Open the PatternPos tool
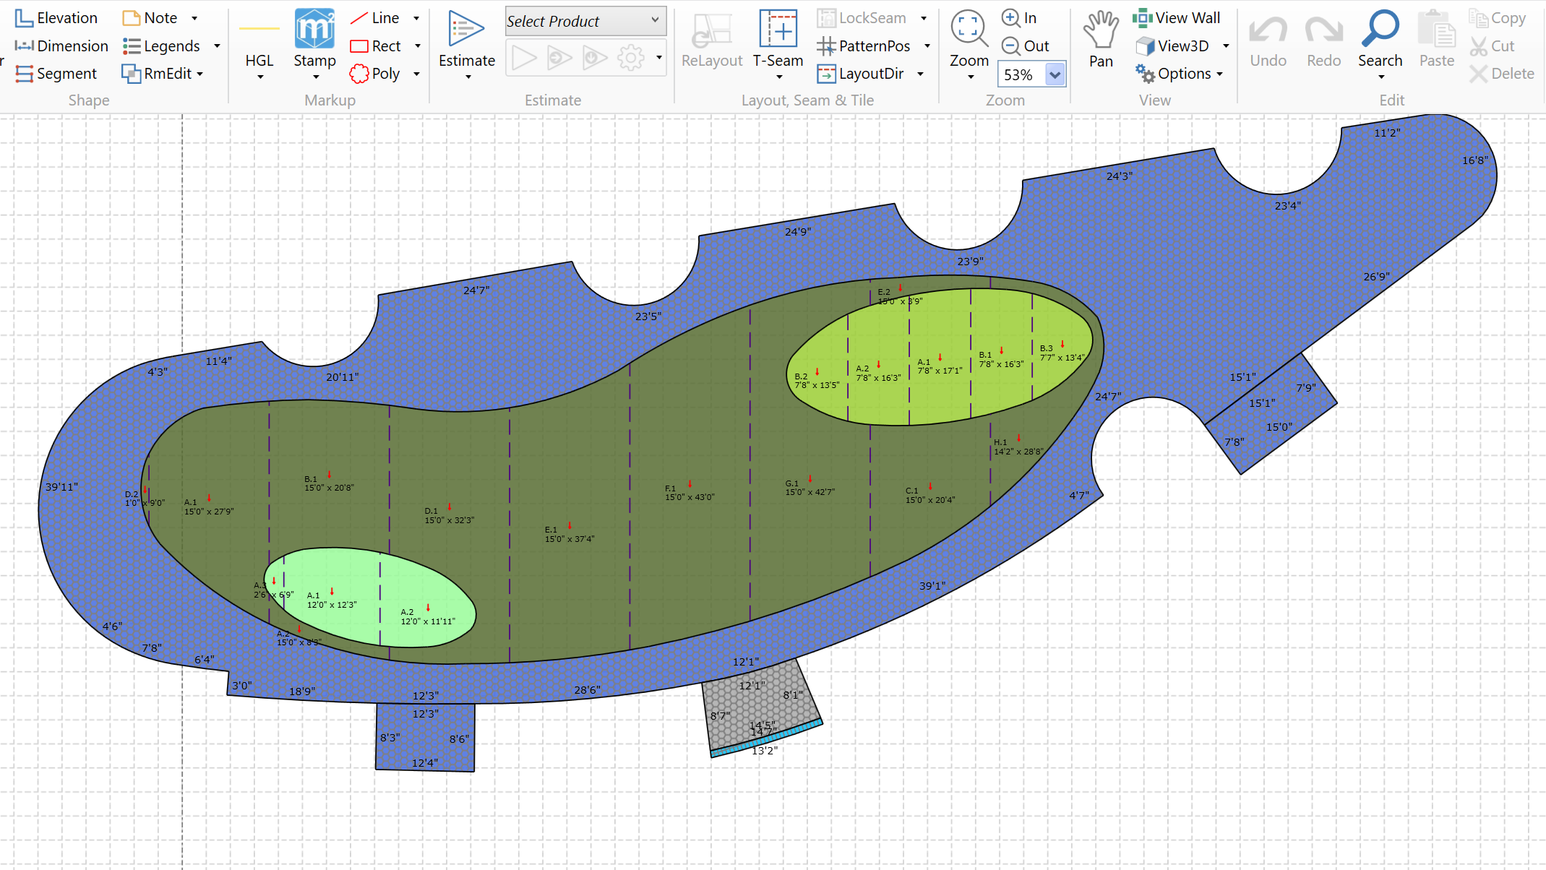This screenshot has height=870, width=1546. pos(864,46)
